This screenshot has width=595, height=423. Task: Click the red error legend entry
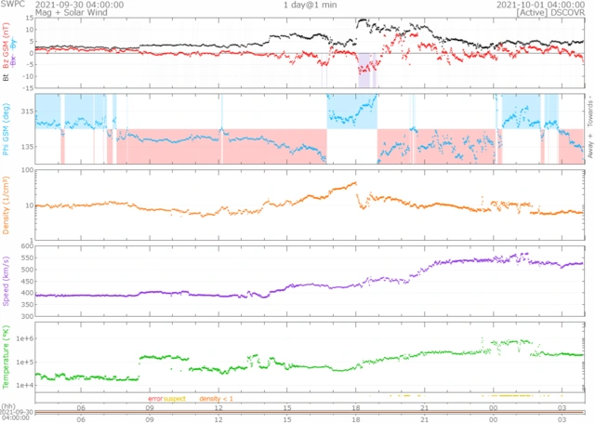(x=154, y=398)
